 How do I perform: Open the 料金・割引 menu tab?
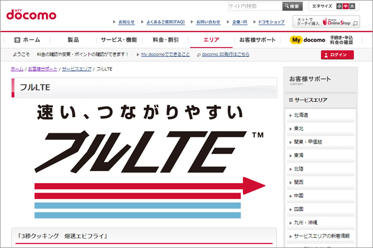pos(166,40)
